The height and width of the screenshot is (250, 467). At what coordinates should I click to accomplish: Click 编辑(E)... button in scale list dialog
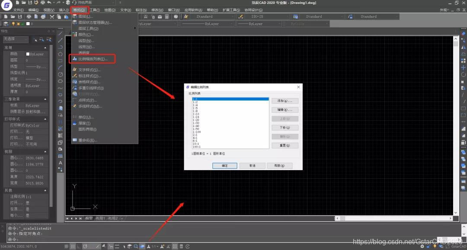click(x=285, y=110)
